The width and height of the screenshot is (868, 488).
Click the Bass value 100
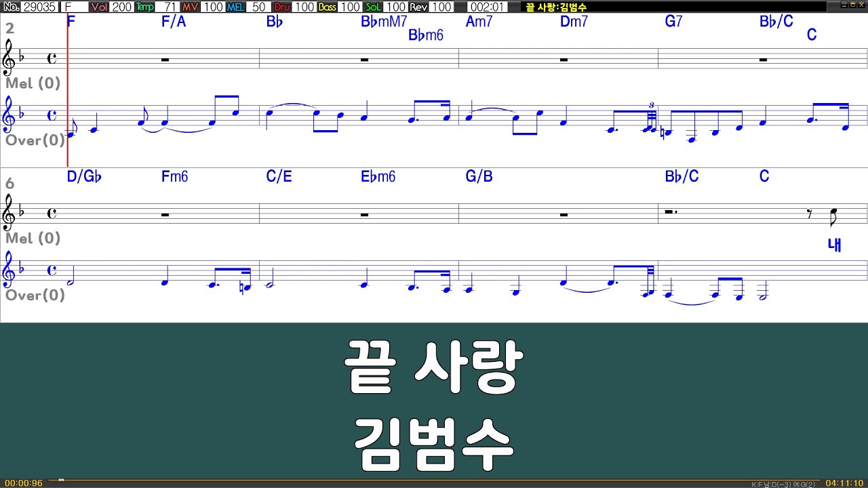click(350, 7)
